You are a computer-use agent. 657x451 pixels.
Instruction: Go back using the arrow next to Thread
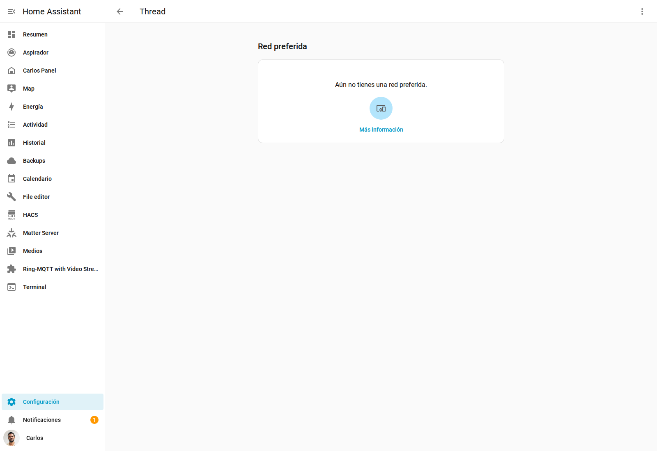[120, 11]
